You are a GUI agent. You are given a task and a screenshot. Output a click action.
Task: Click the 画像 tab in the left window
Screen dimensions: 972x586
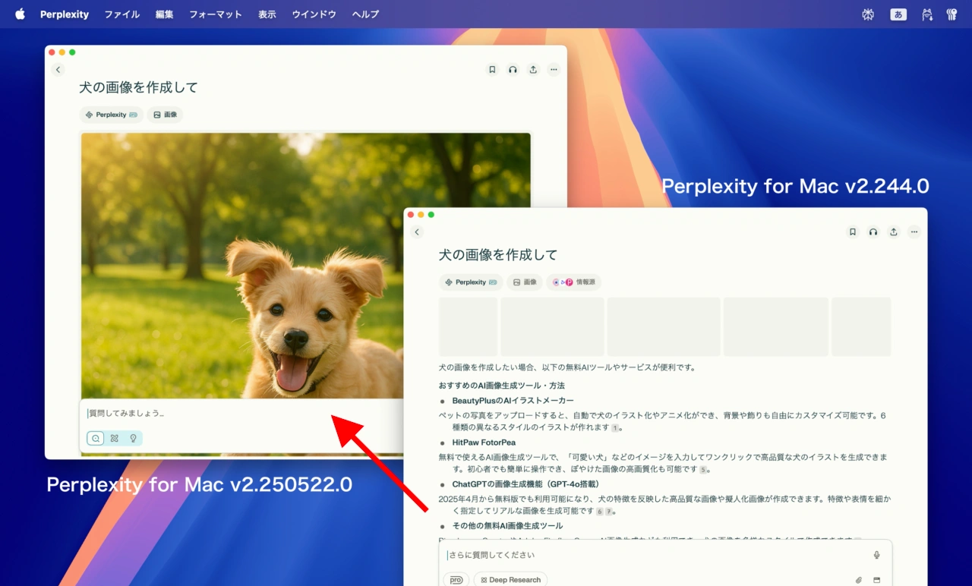point(165,115)
